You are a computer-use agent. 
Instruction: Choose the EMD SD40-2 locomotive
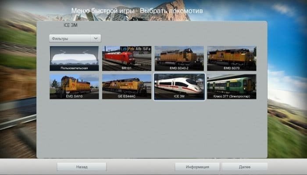click(179, 58)
